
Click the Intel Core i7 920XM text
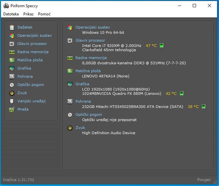[x=112, y=46]
